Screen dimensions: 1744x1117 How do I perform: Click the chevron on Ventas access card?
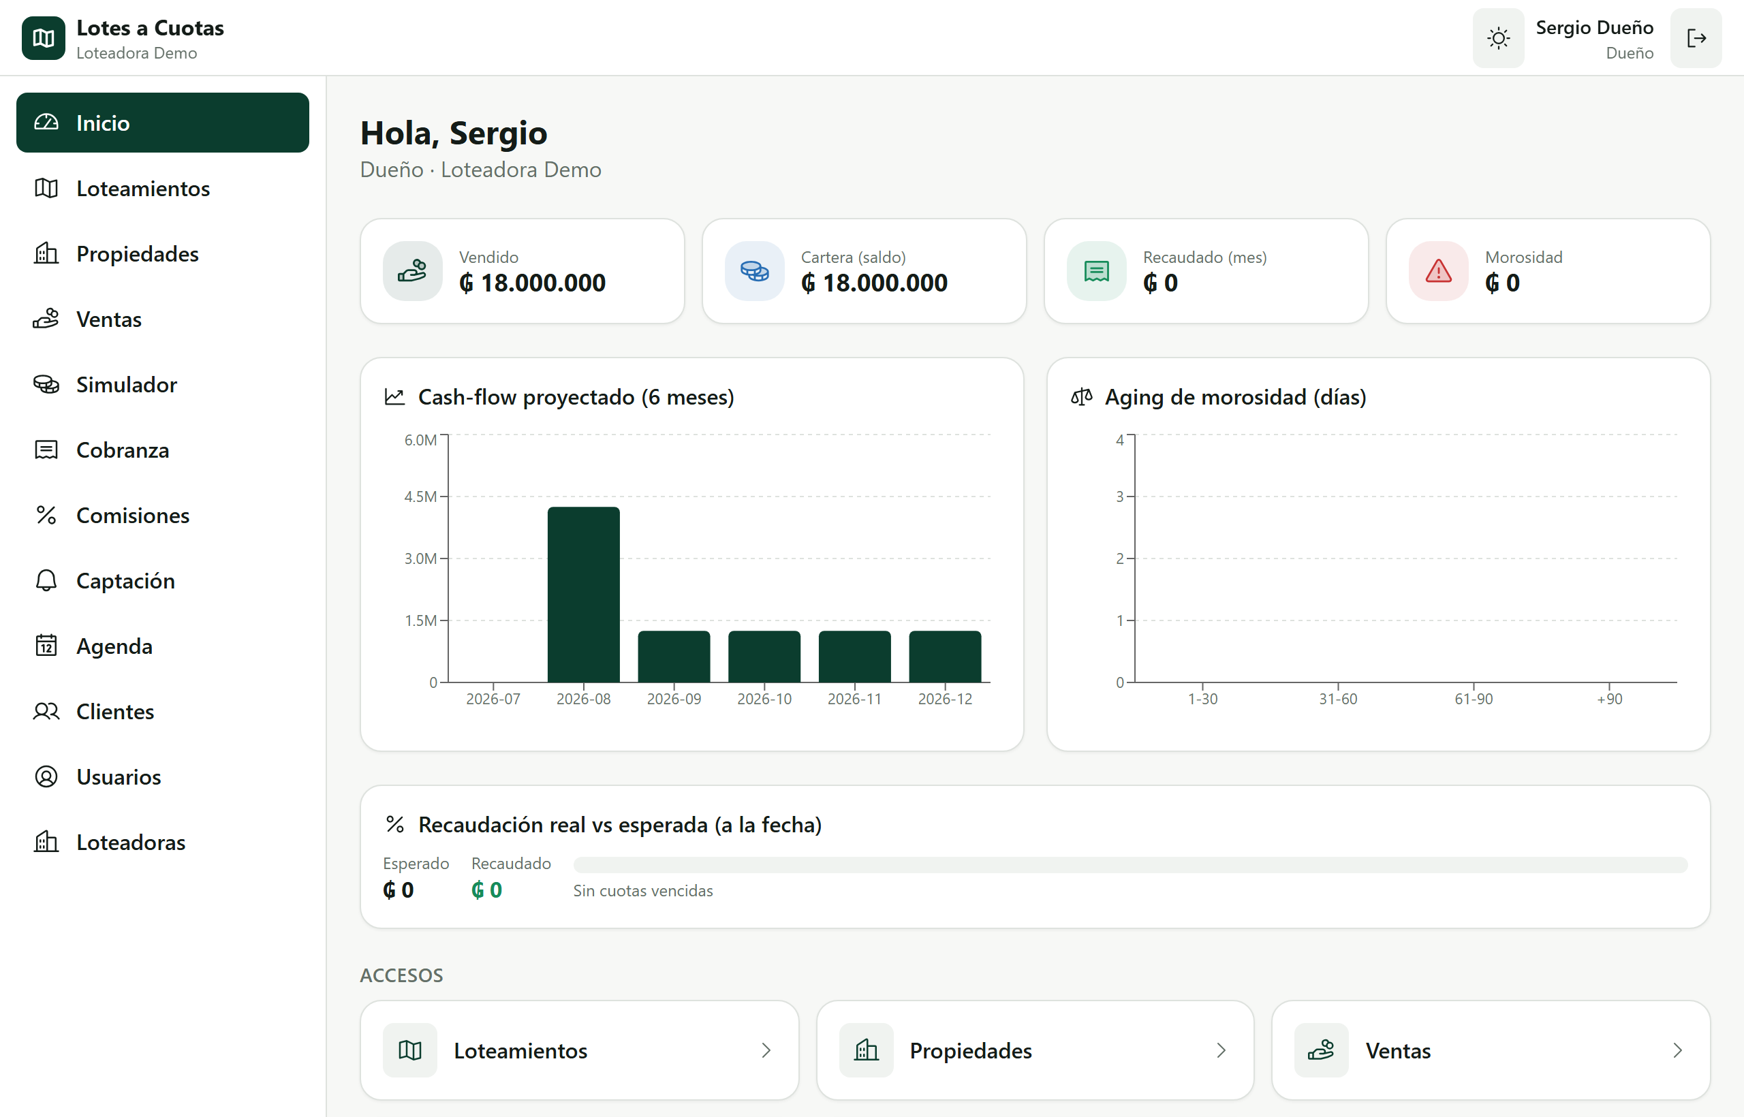click(x=1677, y=1050)
